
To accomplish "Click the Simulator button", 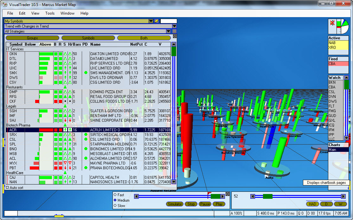I will coord(175,204).
